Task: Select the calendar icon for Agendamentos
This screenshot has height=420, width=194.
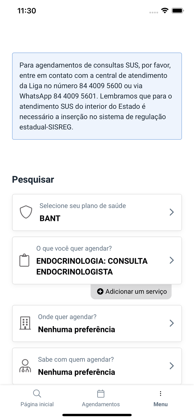Action: click(x=101, y=393)
